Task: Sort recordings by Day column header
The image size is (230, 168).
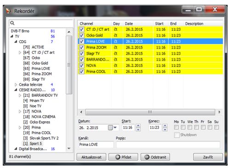Action: pyautogui.click(x=117, y=23)
